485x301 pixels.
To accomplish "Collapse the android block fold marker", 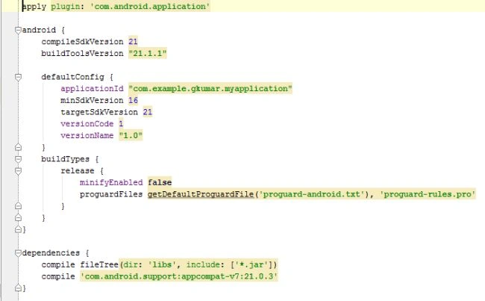I will 18,30.
